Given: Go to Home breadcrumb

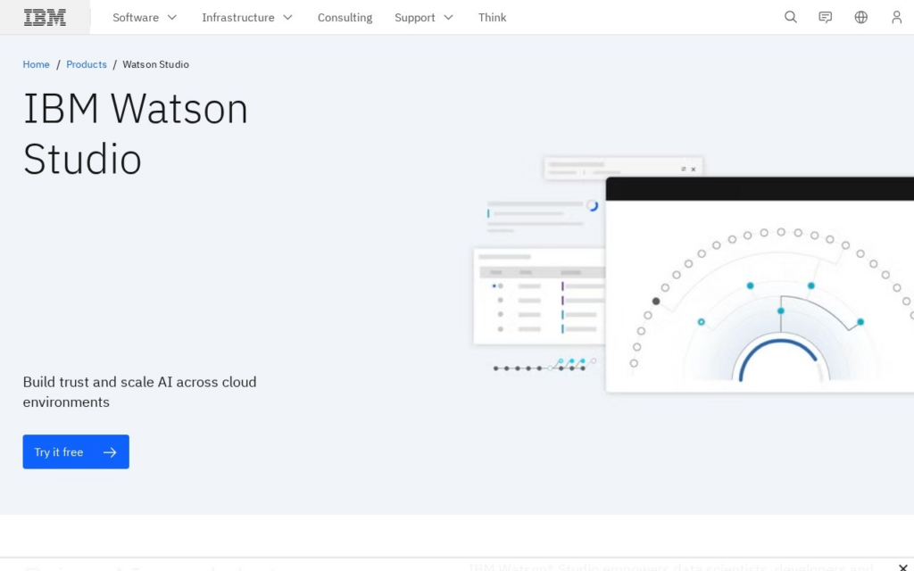Looking at the screenshot, I should click(36, 64).
